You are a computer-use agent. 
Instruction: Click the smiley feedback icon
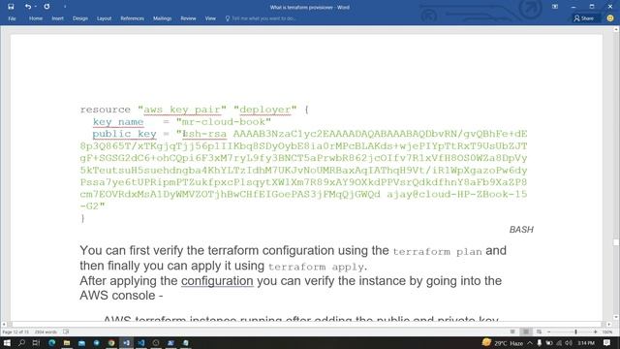tap(610, 18)
